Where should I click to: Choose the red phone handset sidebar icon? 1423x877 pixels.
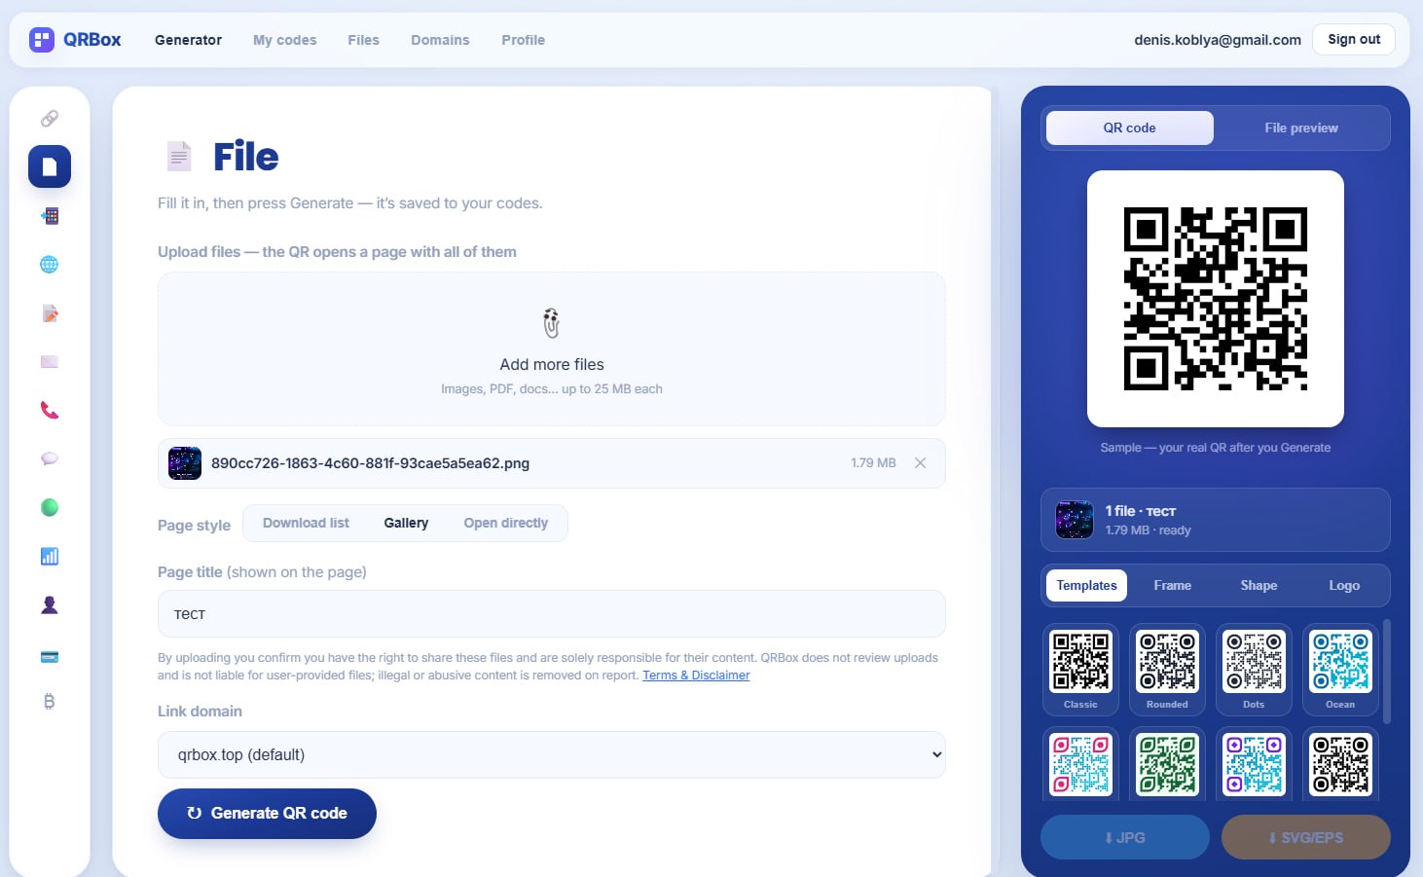50,411
